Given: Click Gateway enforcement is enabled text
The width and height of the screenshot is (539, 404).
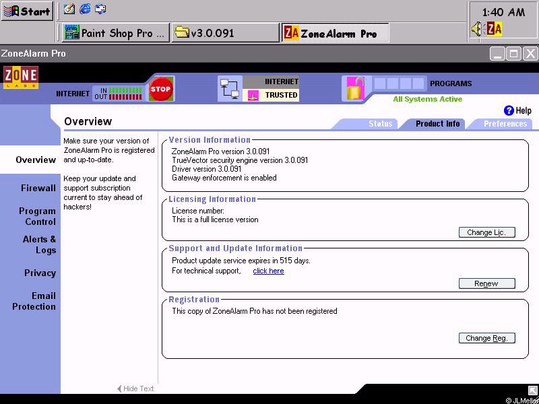Looking at the screenshot, I should click(224, 178).
